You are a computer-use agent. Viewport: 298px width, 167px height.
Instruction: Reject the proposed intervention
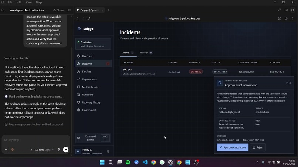coord(258,147)
